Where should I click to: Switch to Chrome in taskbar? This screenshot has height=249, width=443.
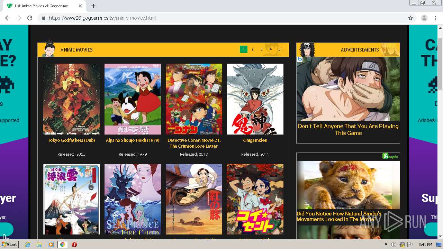(62, 245)
